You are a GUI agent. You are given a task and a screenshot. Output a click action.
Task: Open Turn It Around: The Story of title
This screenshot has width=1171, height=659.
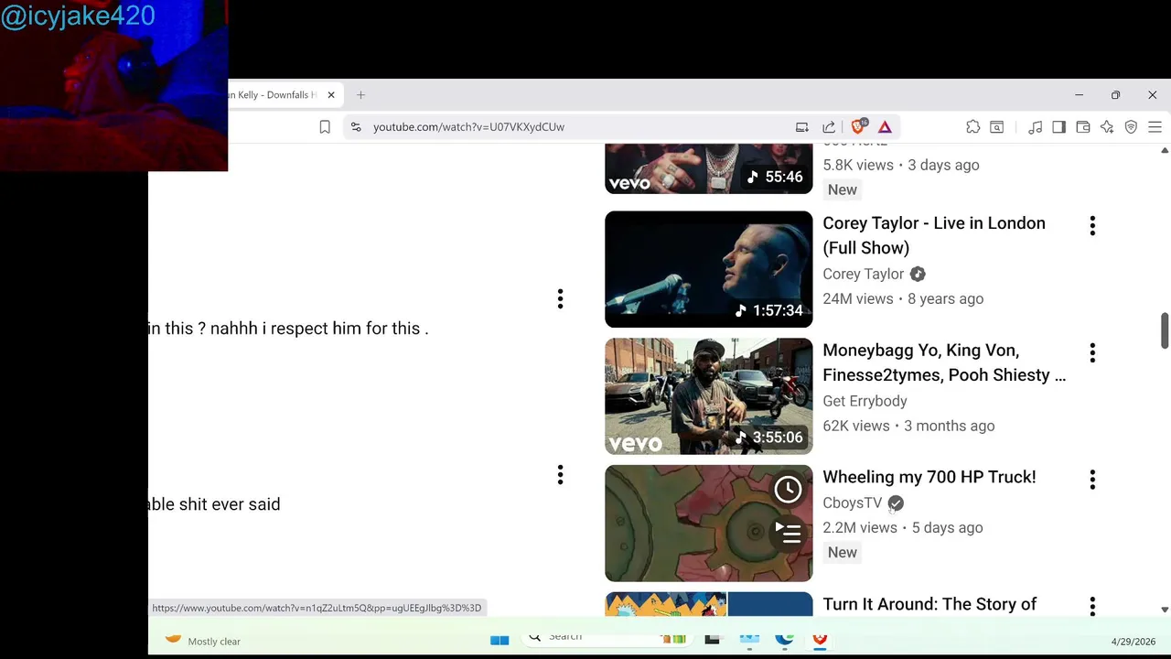(x=929, y=604)
